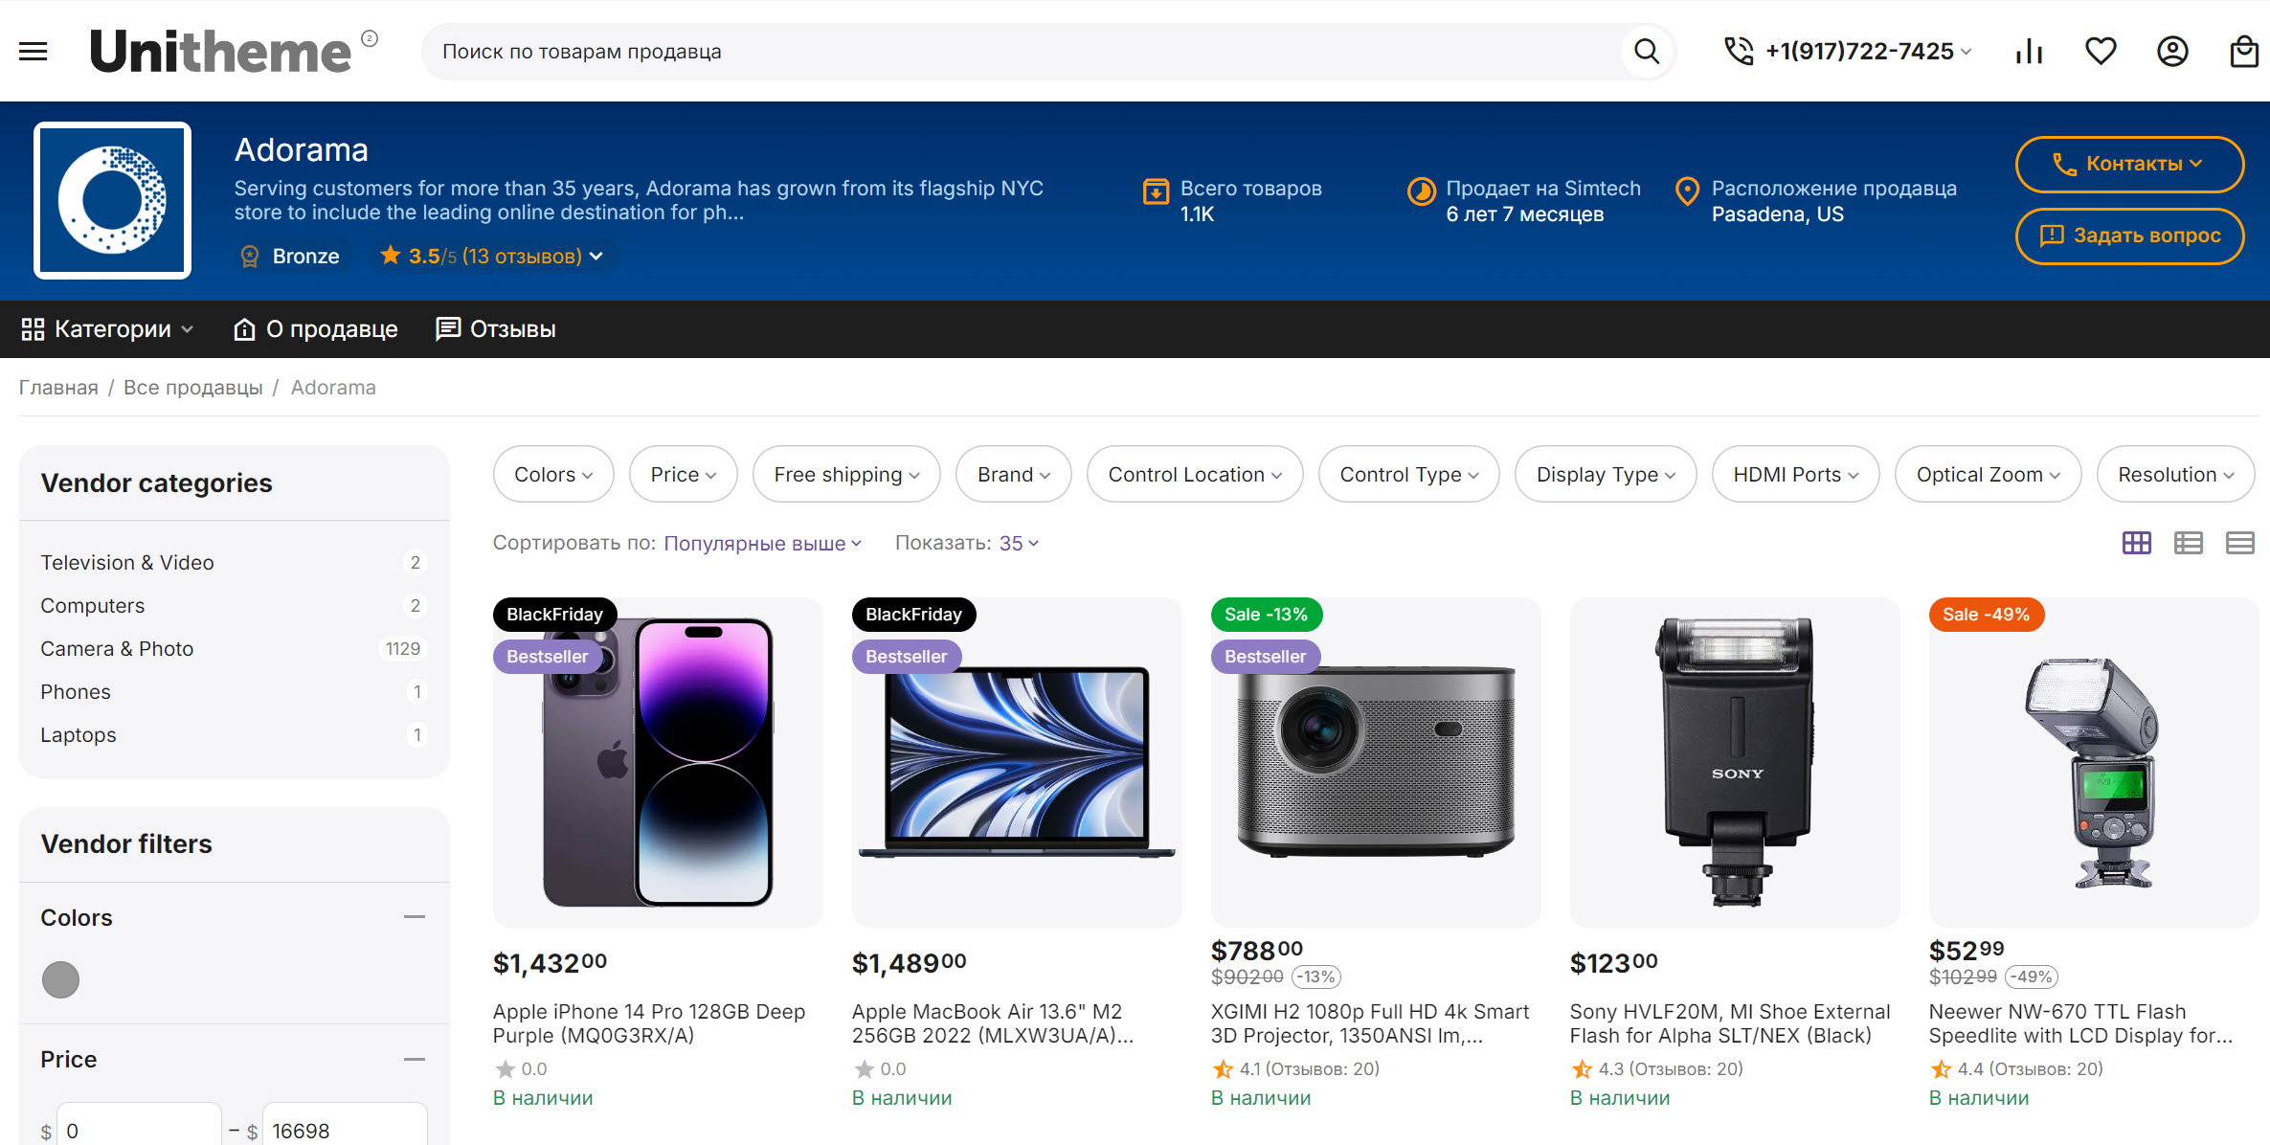This screenshot has width=2270, height=1145.
Task: Open the user account icon
Action: (x=2172, y=52)
